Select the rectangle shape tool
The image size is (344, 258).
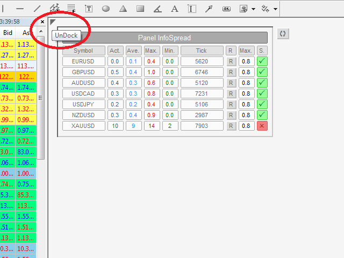(140, 9)
